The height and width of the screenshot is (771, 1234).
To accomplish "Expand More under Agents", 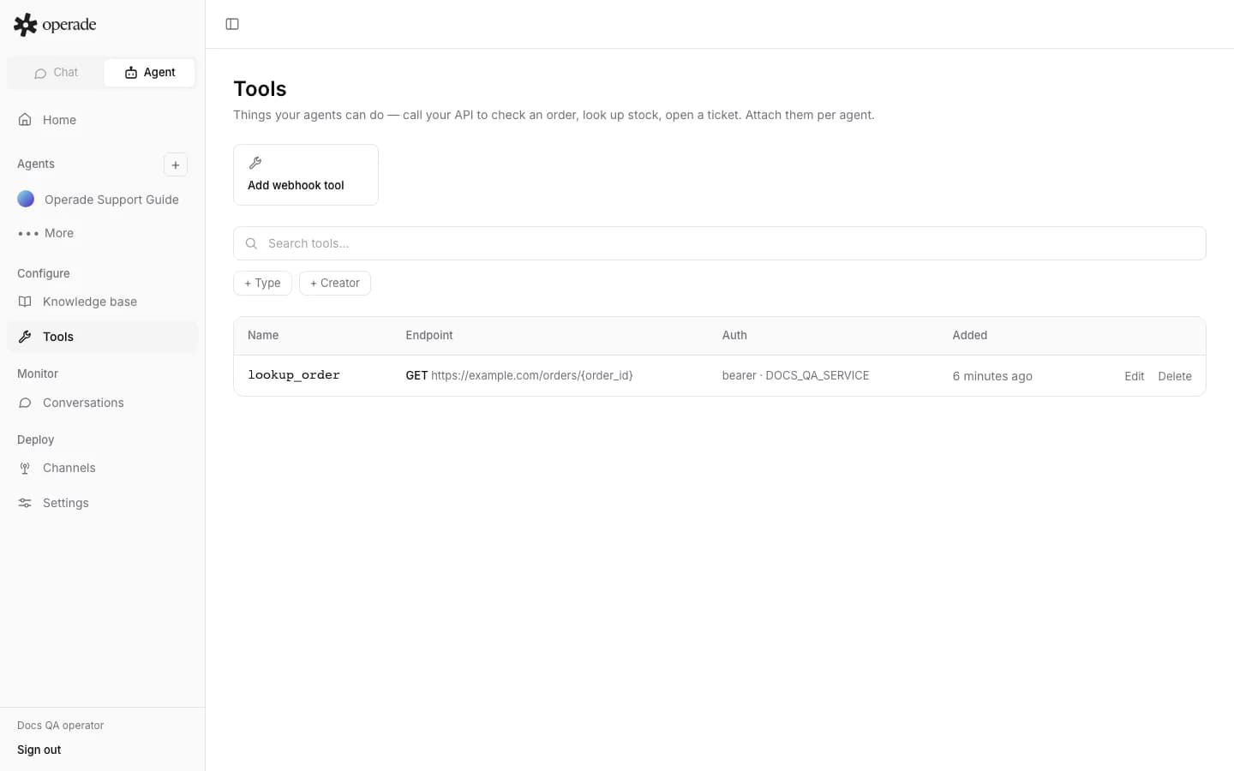I will 103,233.
